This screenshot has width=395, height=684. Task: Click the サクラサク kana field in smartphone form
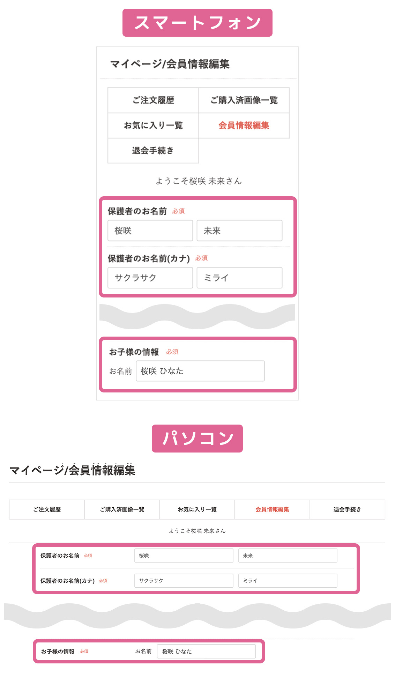pyautogui.click(x=150, y=278)
